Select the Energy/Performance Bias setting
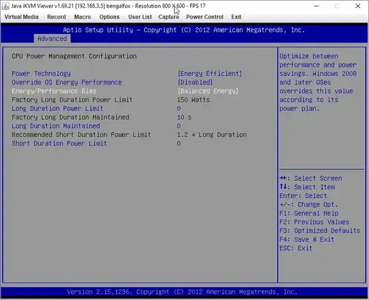Viewport: 369px width, 300px height. tap(54, 91)
